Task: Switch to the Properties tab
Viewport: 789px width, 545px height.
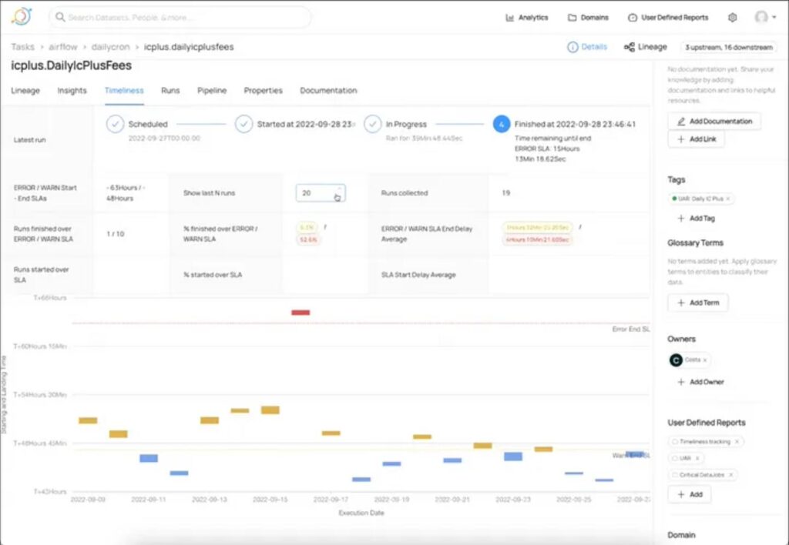Action: (x=264, y=91)
